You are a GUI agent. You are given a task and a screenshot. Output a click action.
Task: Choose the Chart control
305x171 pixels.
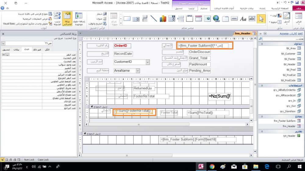click(163, 19)
